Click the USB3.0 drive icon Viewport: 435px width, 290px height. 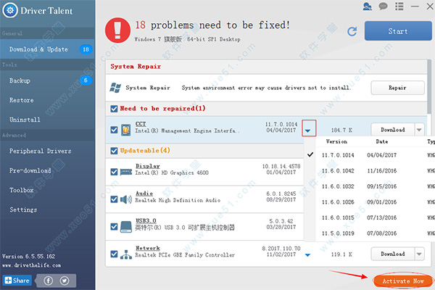pyautogui.click(x=126, y=227)
